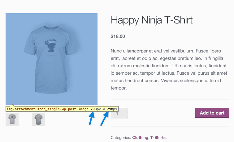Open the Clothing category link
The width and height of the screenshot is (234, 142).
pyautogui.click(x=140, y=138)
